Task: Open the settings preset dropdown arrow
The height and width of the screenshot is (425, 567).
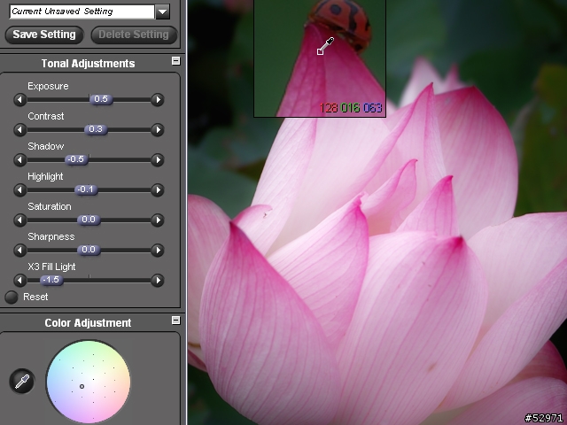Action: [162, 12]
